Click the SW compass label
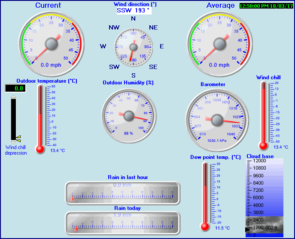295x239 pixels. (114, 67)
